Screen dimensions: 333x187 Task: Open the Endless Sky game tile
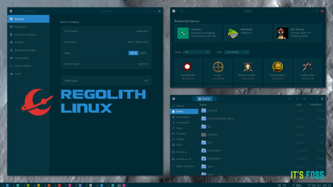(x=308, y=71)
